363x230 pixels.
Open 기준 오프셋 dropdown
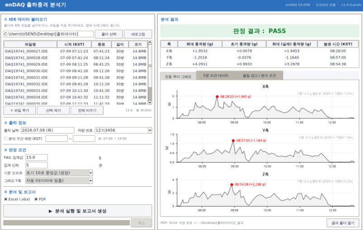click(59, 173)
